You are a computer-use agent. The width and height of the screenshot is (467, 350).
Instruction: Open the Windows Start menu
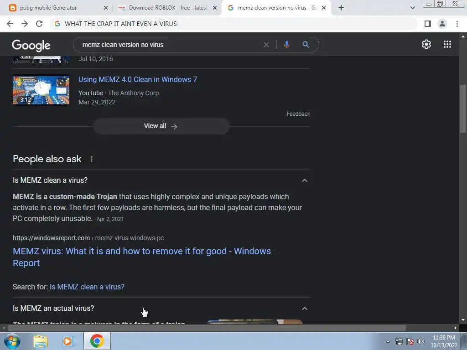[12, 341]
